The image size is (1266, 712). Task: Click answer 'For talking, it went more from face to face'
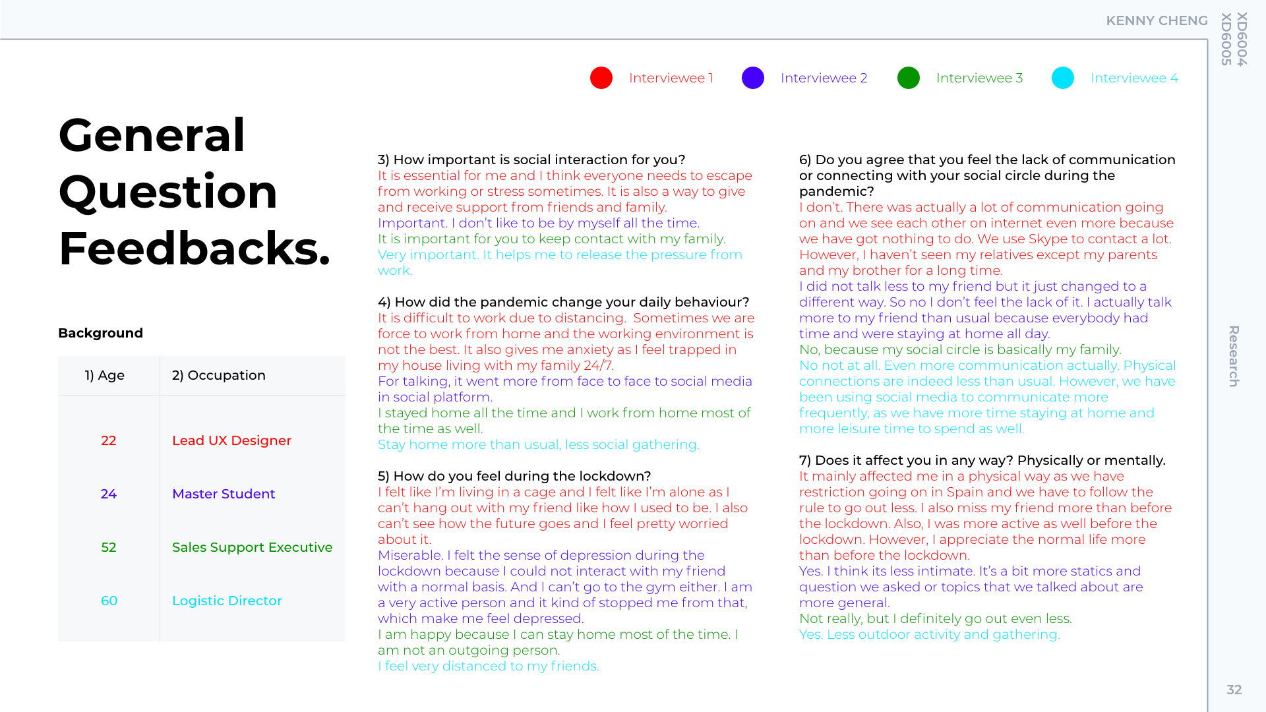click(x=565, y=389)
